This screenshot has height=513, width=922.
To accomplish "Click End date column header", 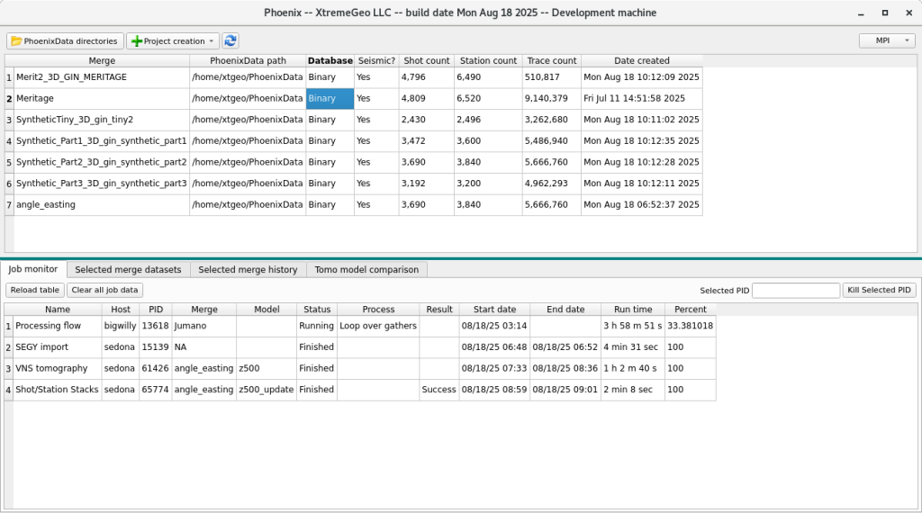I will coord(565,309).
